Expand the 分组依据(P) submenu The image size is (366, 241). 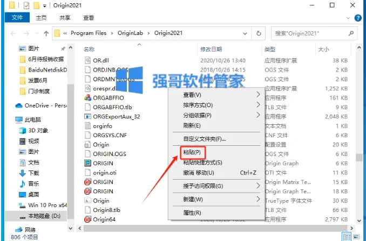(258, 115)
